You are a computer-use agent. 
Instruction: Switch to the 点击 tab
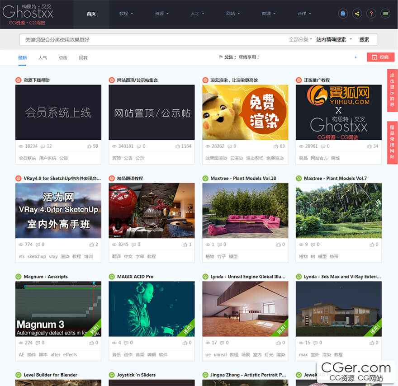[x=63, y=58]
